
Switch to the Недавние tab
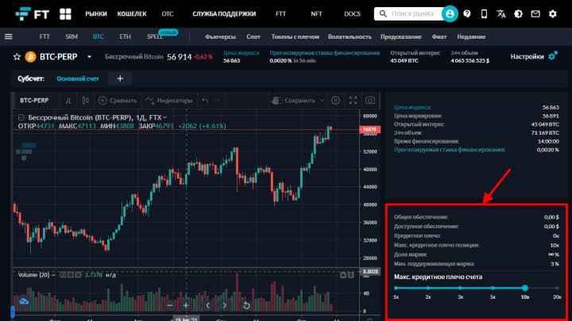point(471,36)
